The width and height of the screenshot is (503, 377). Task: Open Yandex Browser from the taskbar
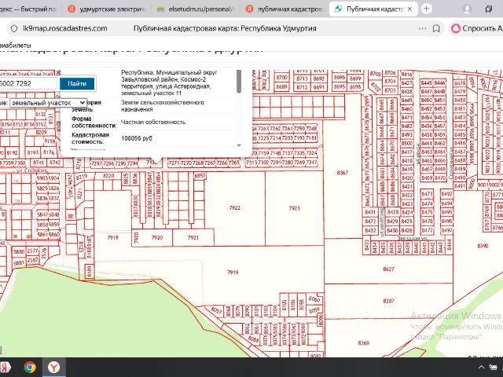pos(54,367)
